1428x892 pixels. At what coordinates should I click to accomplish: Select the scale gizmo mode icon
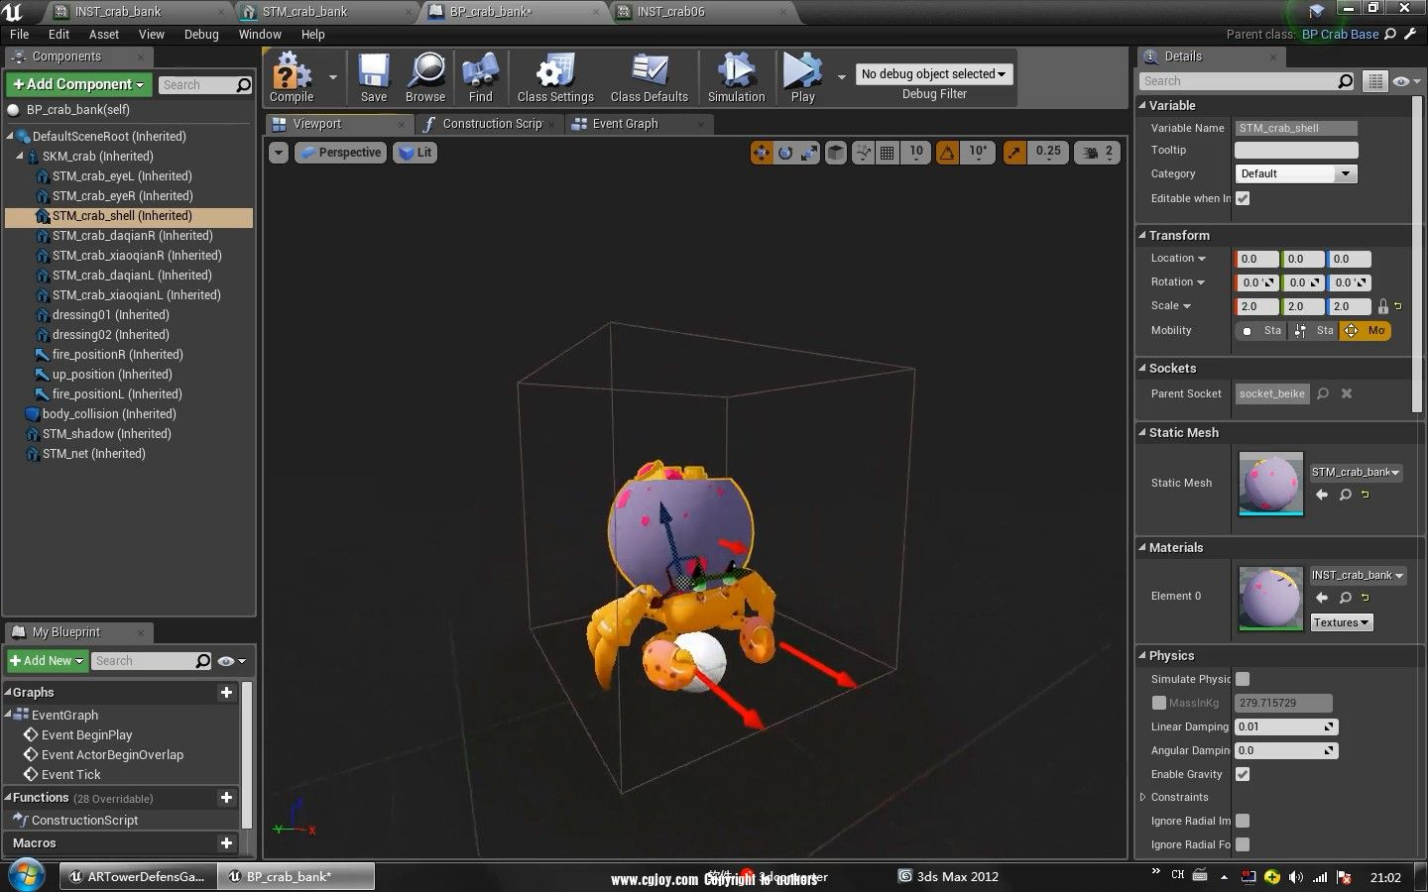point(809,153)
